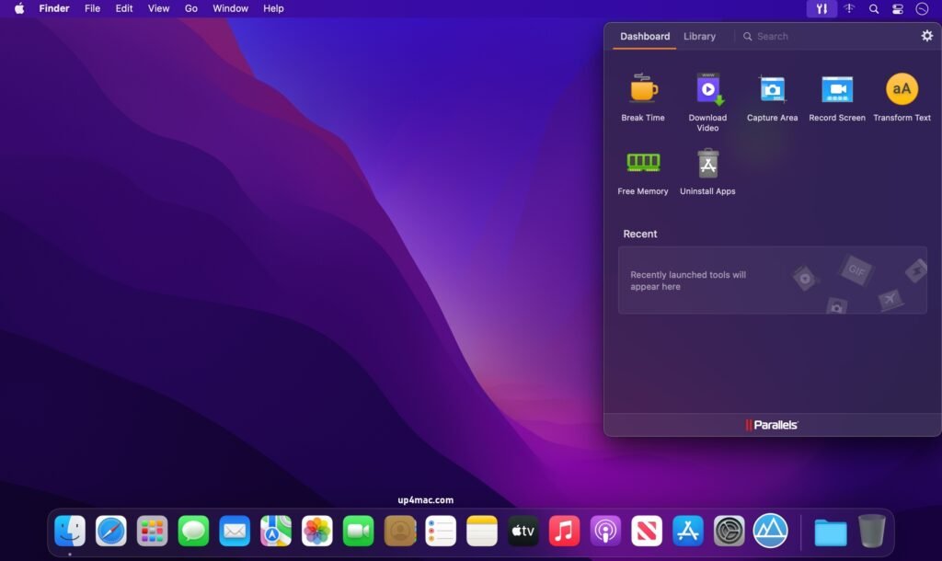Open System Preferences from the Dock
Image resolution: width=942 pixels, height=561 pixels.
728,531
